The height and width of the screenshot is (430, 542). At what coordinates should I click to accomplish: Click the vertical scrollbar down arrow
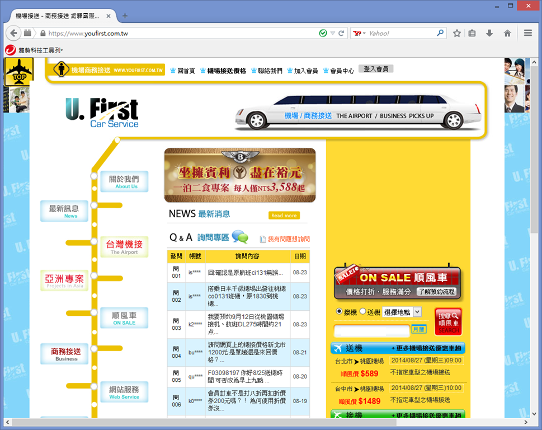coord(534,414)
